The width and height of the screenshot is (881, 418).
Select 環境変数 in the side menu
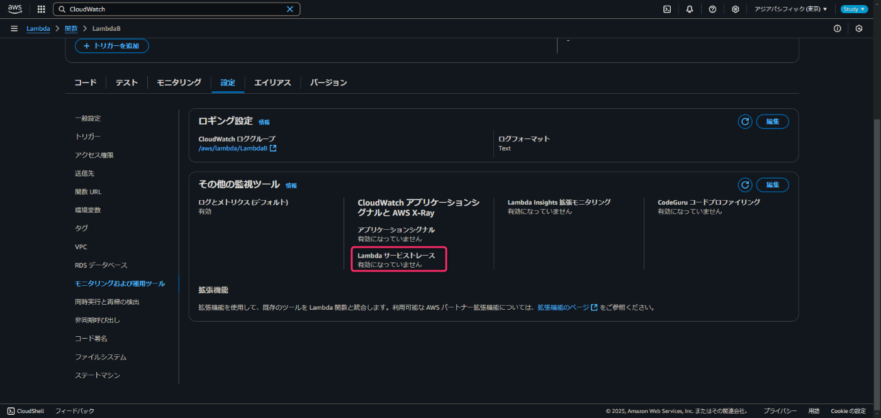[87, 210]
